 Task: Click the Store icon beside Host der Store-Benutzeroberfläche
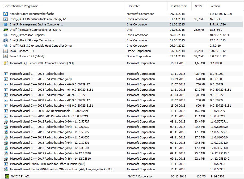(x=6, y=14)
